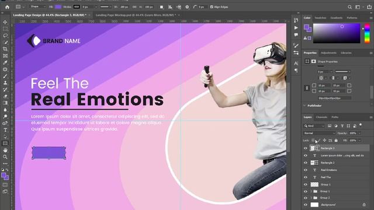Select the Horizontal Type tool
The height and width of the screenshot is (210, 374).
click(x=5, y=130)
